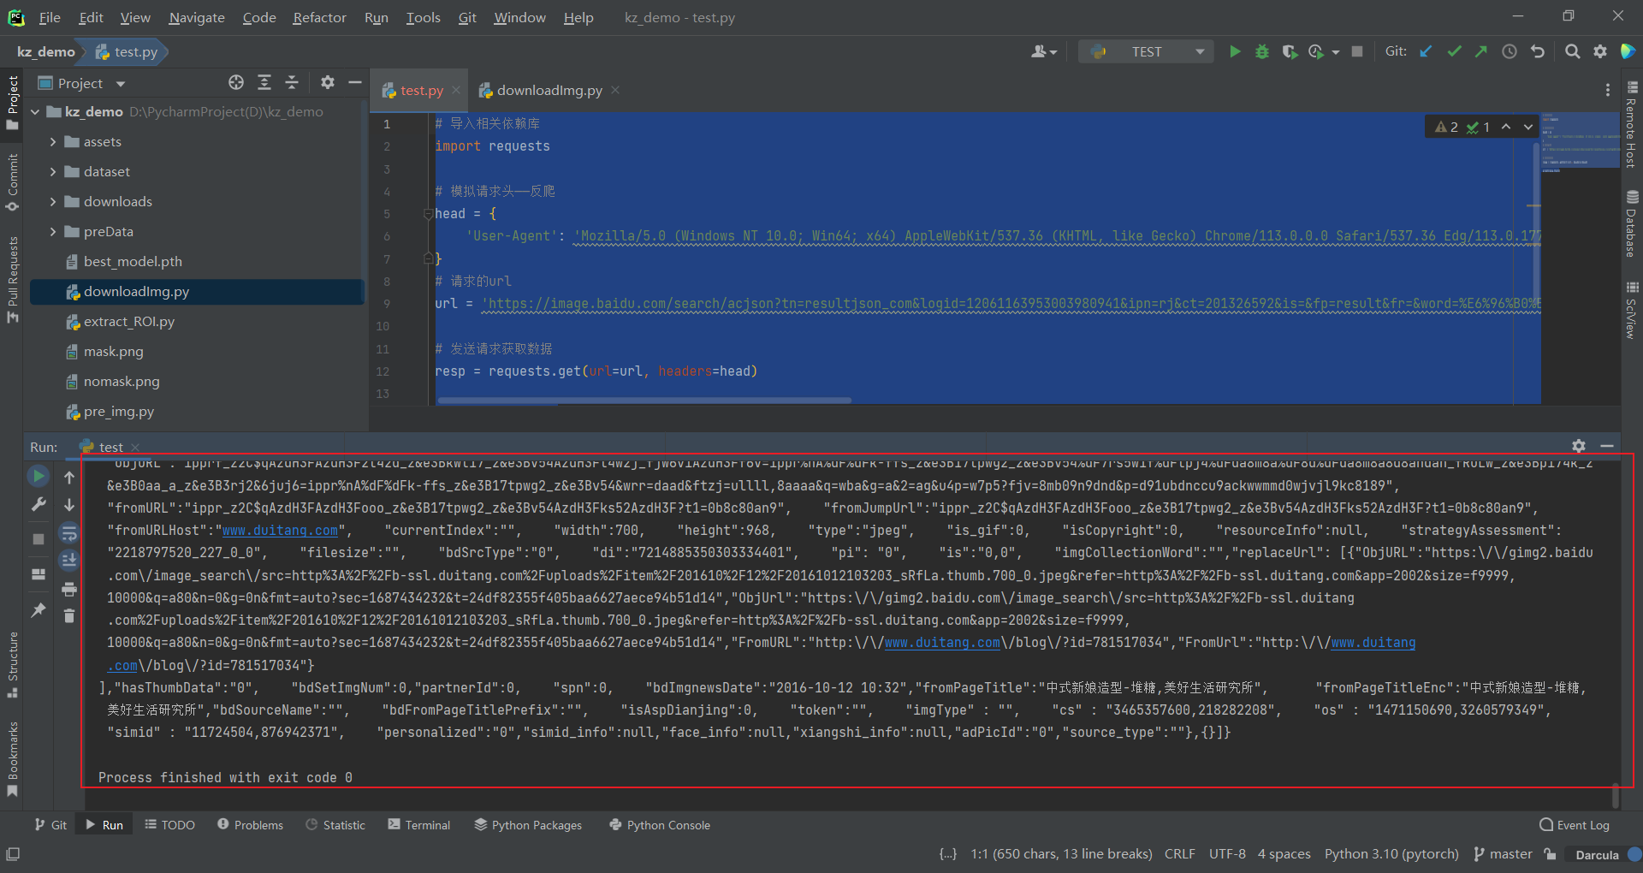
Task: Open the editor tabs more options menu
Action: pyautogui.click(x=1608, y=90)
